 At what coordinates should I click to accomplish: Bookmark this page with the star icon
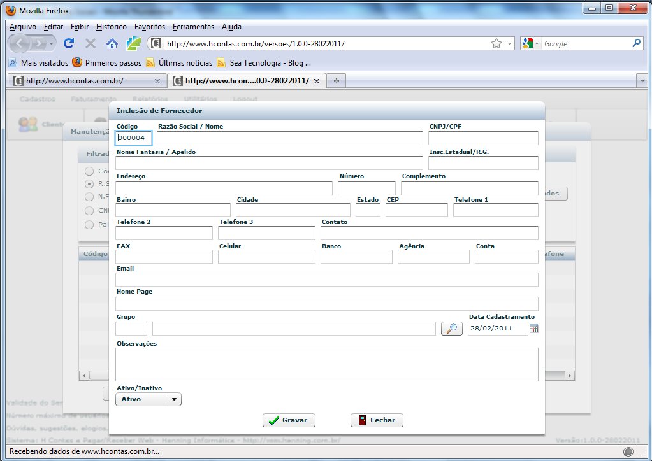coord(496,43)
